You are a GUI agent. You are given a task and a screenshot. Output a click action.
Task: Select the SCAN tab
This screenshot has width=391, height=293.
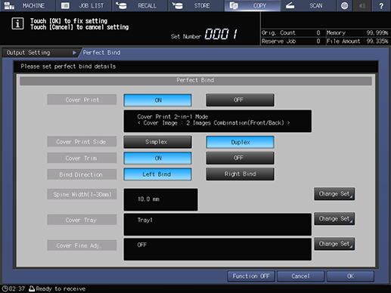click(x=308, y=5)
